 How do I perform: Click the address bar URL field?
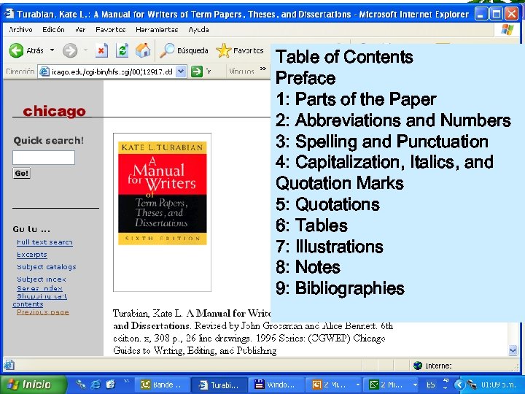coord(112,72)
